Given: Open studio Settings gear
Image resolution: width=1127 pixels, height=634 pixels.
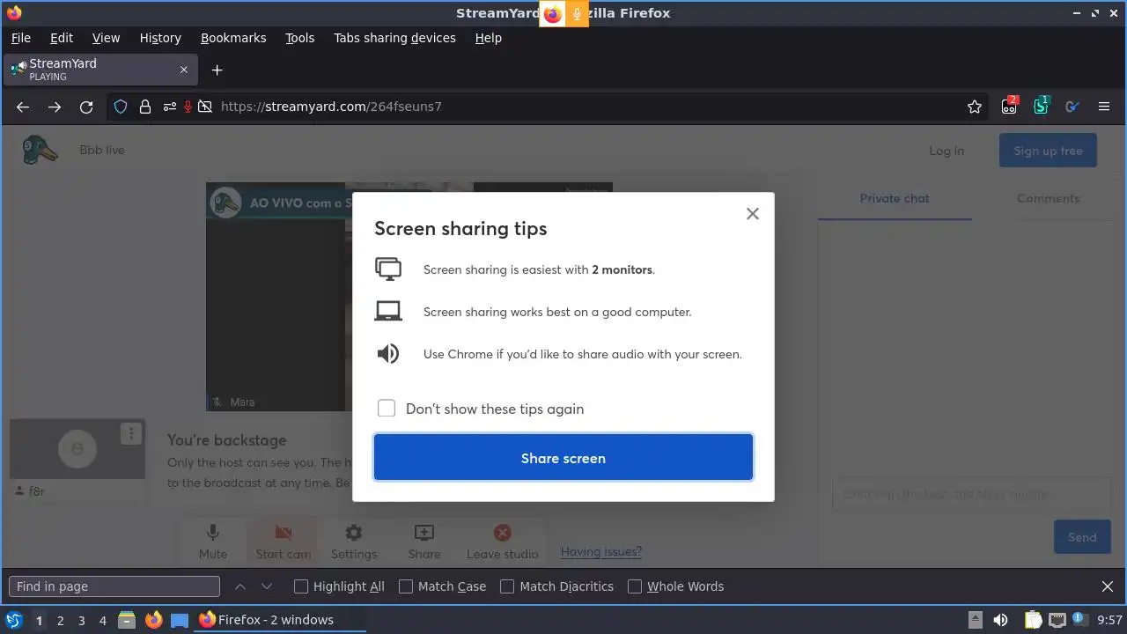Looking at the screenshot, I should pos(354,541).
